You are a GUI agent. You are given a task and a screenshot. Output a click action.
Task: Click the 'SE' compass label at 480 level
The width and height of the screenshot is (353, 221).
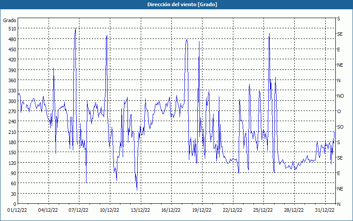point(340,34)
